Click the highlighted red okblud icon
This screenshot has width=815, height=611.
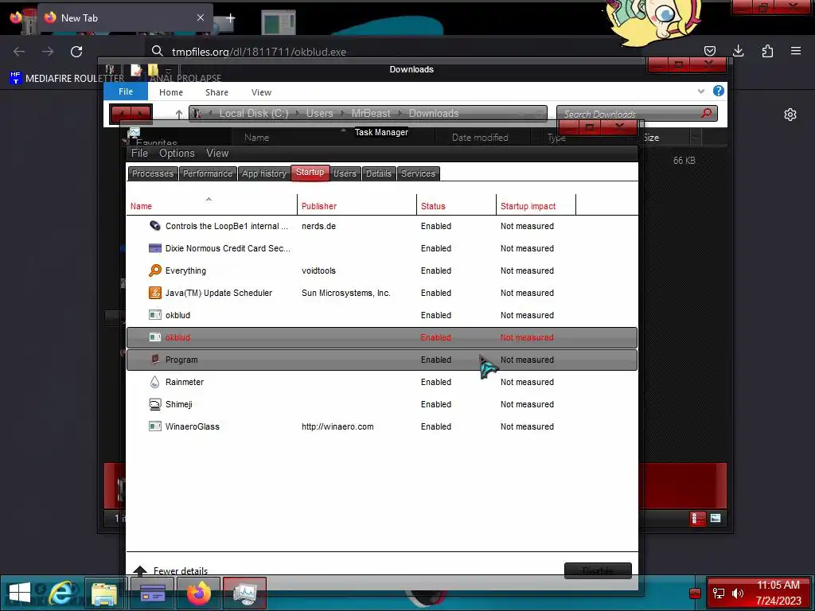[155, 337]
